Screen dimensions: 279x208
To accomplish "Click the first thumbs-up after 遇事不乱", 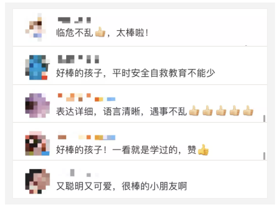I will pos(194,110).
